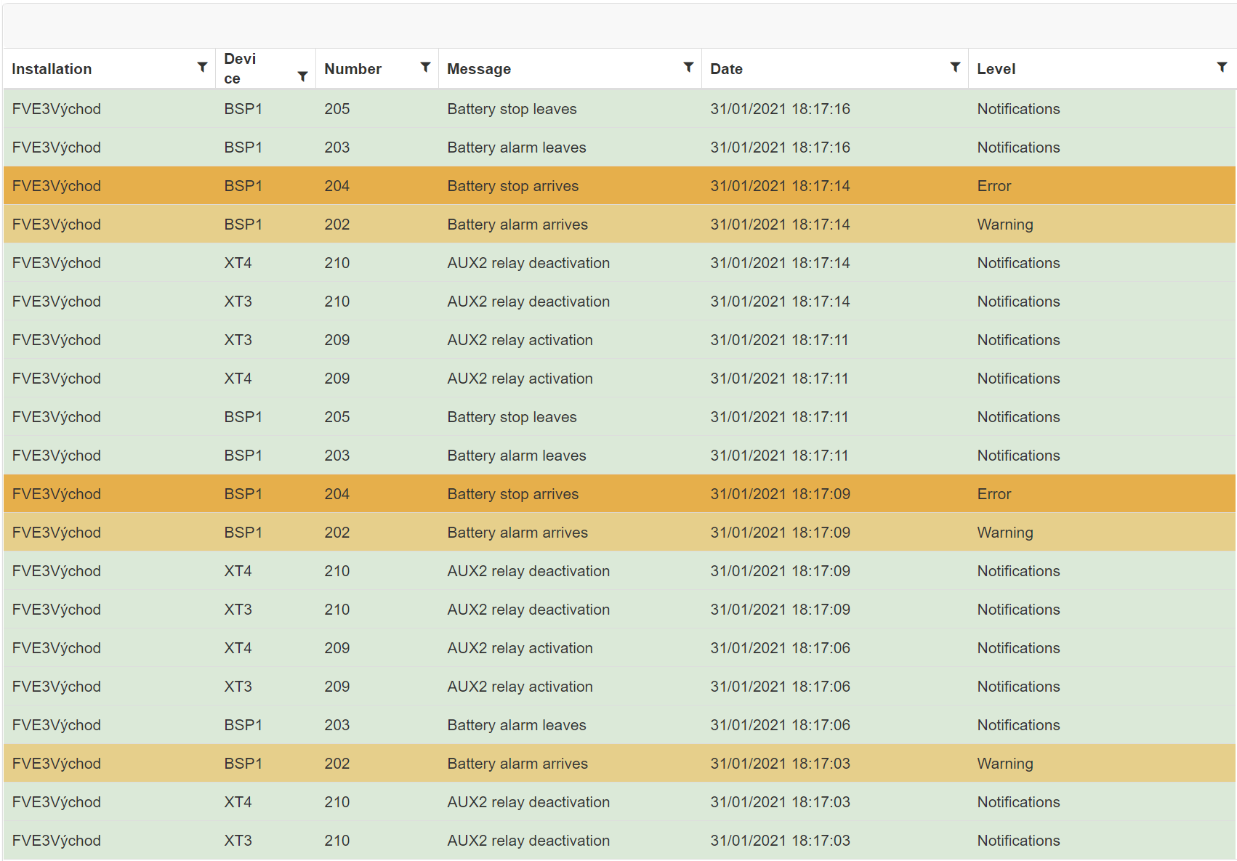
Task: Select first Battery stop arrives error row
Action: [512, 186]
